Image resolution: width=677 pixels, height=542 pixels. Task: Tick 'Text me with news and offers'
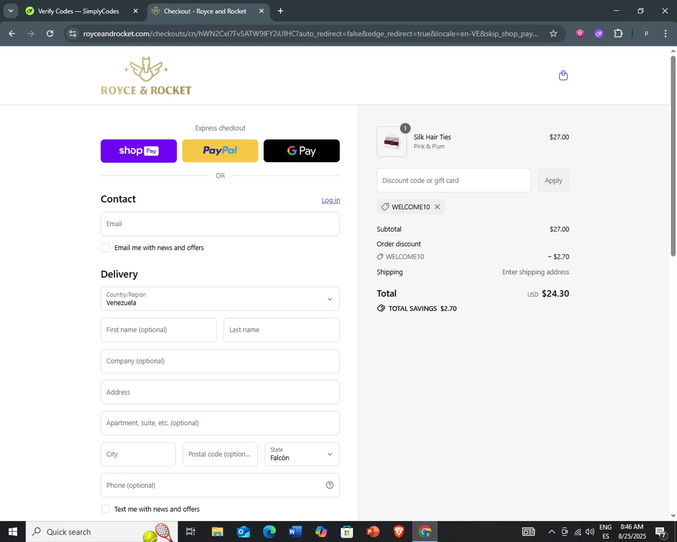click(x=106, y=509)
